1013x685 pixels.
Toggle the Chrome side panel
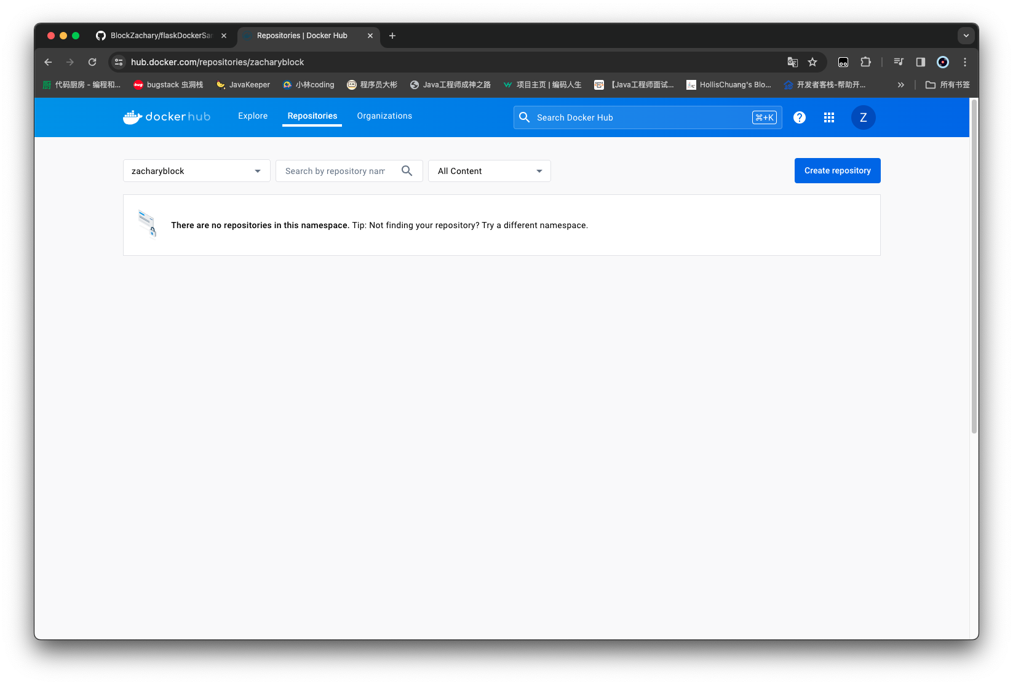(921, 62)
